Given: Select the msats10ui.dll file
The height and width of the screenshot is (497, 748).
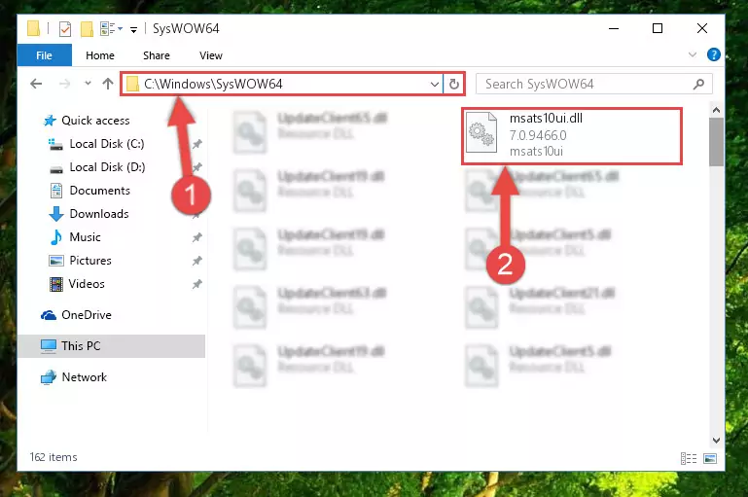Looking at the screenshot, I should point(572,136).
